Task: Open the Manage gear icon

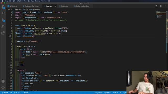Action: [3, 88]
